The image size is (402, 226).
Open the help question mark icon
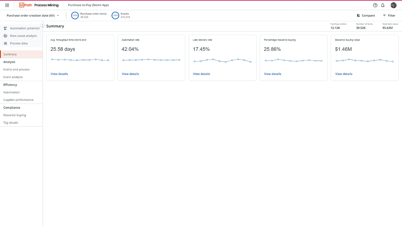coord(375,5)
